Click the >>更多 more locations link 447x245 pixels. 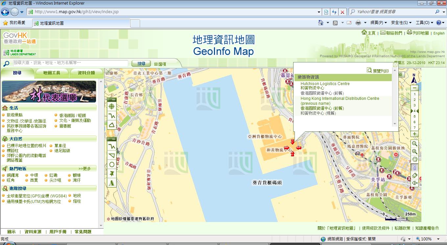[84, 168]
